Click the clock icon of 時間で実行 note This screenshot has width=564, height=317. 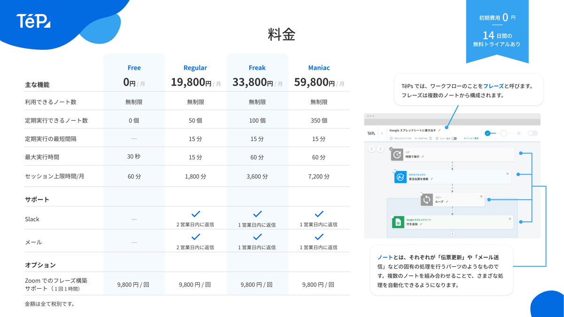point(397,155)
